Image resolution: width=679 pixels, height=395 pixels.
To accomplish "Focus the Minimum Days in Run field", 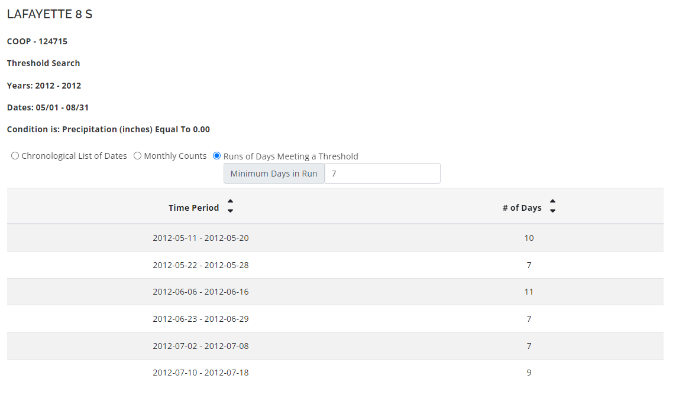I will pyautogui.click(x=382, y=174).
